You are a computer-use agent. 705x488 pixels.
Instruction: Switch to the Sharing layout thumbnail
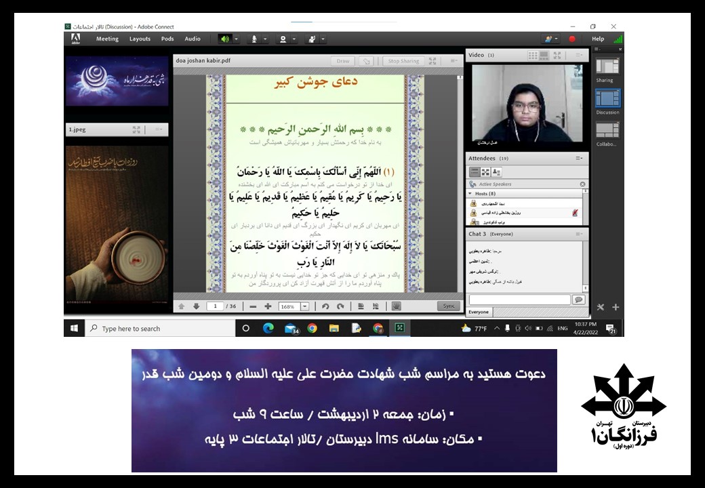pyautogui.click(x=607, y=67)
